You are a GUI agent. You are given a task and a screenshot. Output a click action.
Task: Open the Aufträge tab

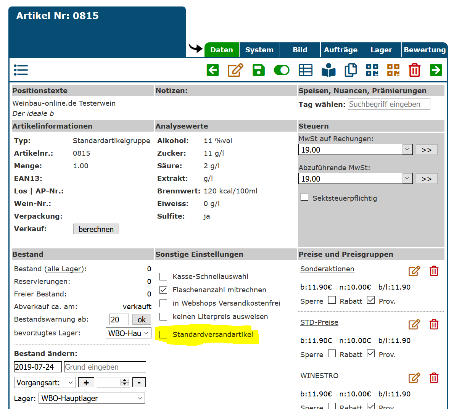click(341, 50)
